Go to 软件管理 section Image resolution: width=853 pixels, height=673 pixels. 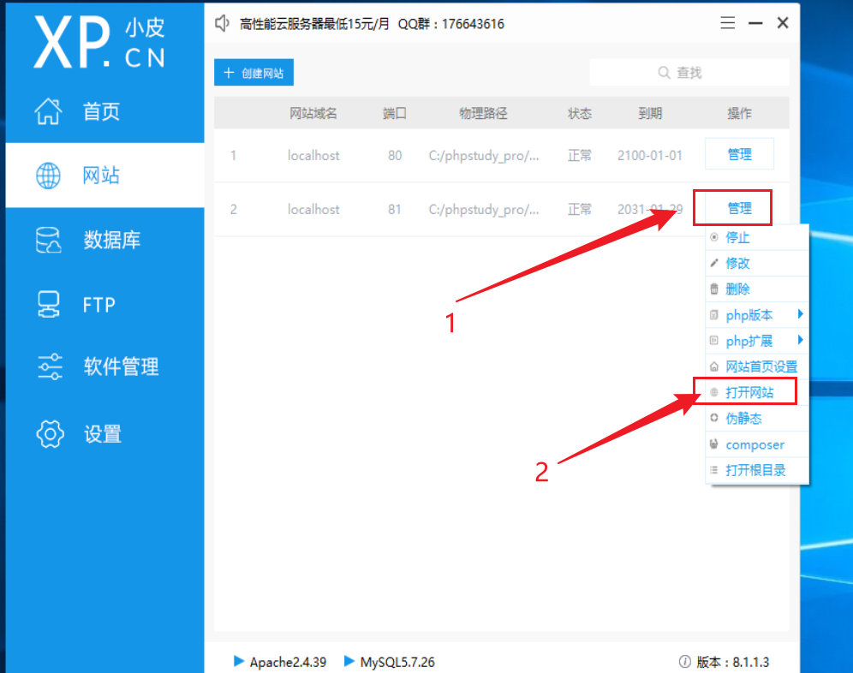105,366
